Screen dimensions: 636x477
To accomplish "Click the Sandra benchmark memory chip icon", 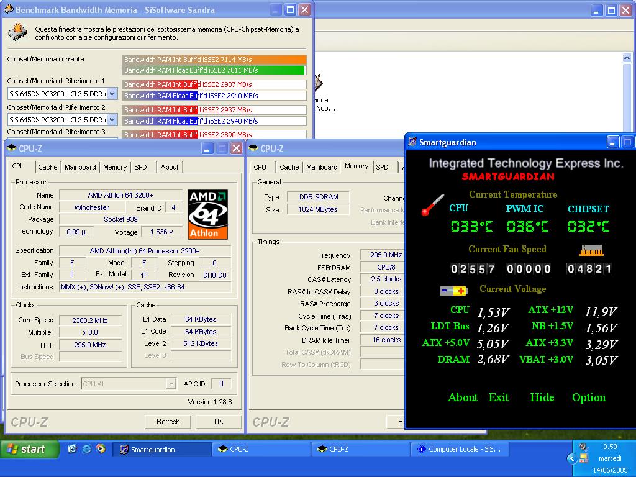I will tap(17, 32).
